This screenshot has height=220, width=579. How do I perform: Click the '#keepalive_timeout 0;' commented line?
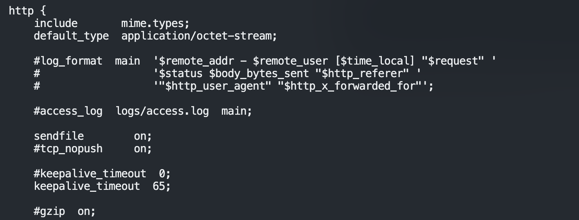pos(102,173)
